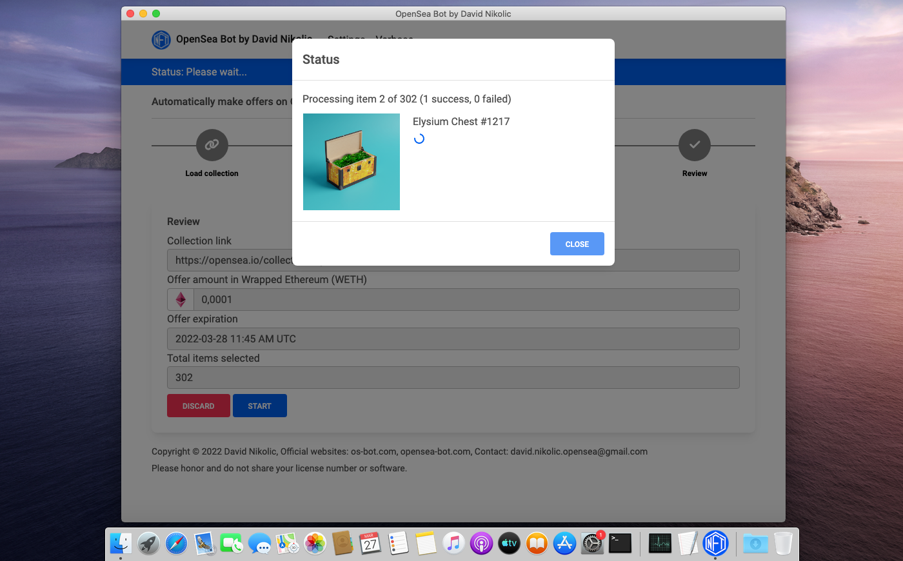Open Podcasts from the dock
903x561 pixels.
[x=481, y=544]
